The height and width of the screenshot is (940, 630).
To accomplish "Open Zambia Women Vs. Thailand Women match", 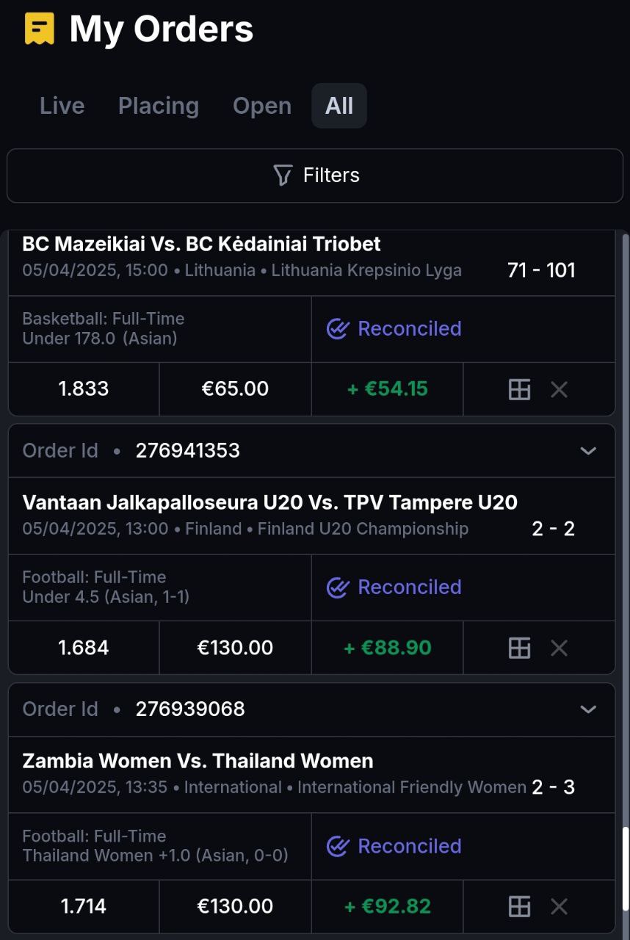I will tap(198, 761).
